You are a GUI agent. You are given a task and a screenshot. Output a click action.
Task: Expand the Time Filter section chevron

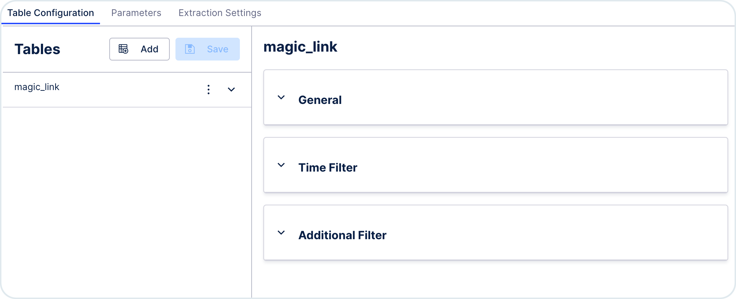click(281, 165)
